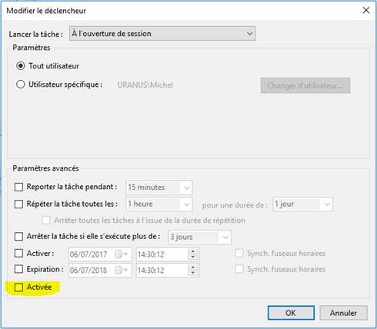Check the Expiration checkbox
This screenshot has height=329, width=377.
point(18,269)
